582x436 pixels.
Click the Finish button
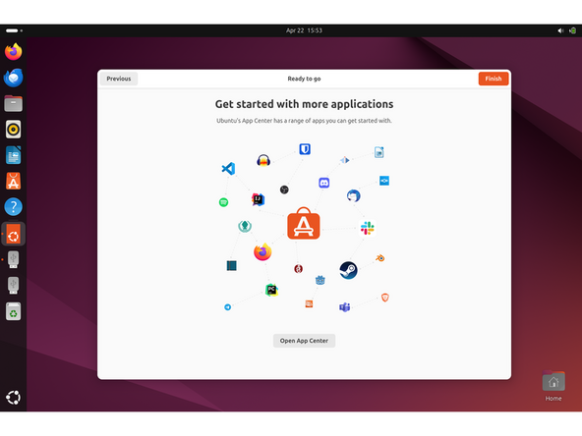tap(493, 79)
